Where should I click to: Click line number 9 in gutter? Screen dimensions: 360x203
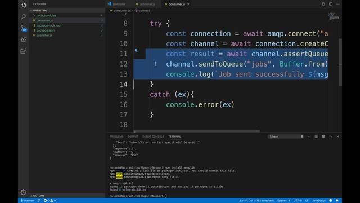click(125, 34)
